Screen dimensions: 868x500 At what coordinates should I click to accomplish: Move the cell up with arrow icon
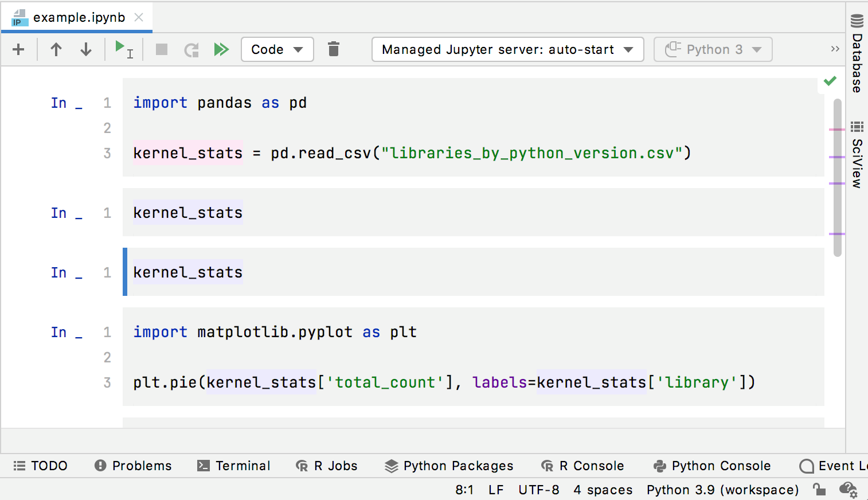coord(56,49)
